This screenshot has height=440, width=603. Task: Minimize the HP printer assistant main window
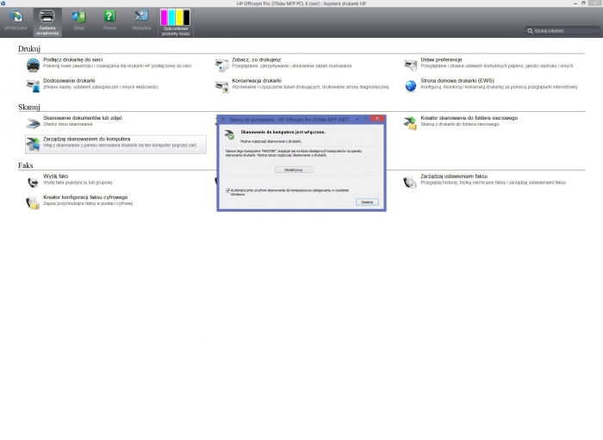tap(575, 3)
